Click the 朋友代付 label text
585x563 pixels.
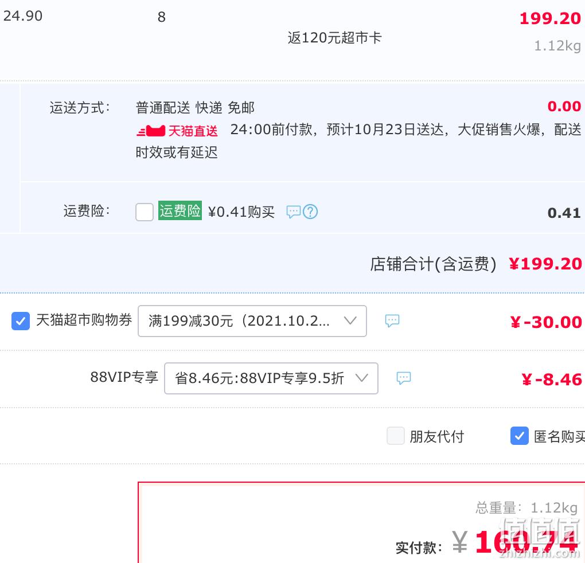click(436, 436)
